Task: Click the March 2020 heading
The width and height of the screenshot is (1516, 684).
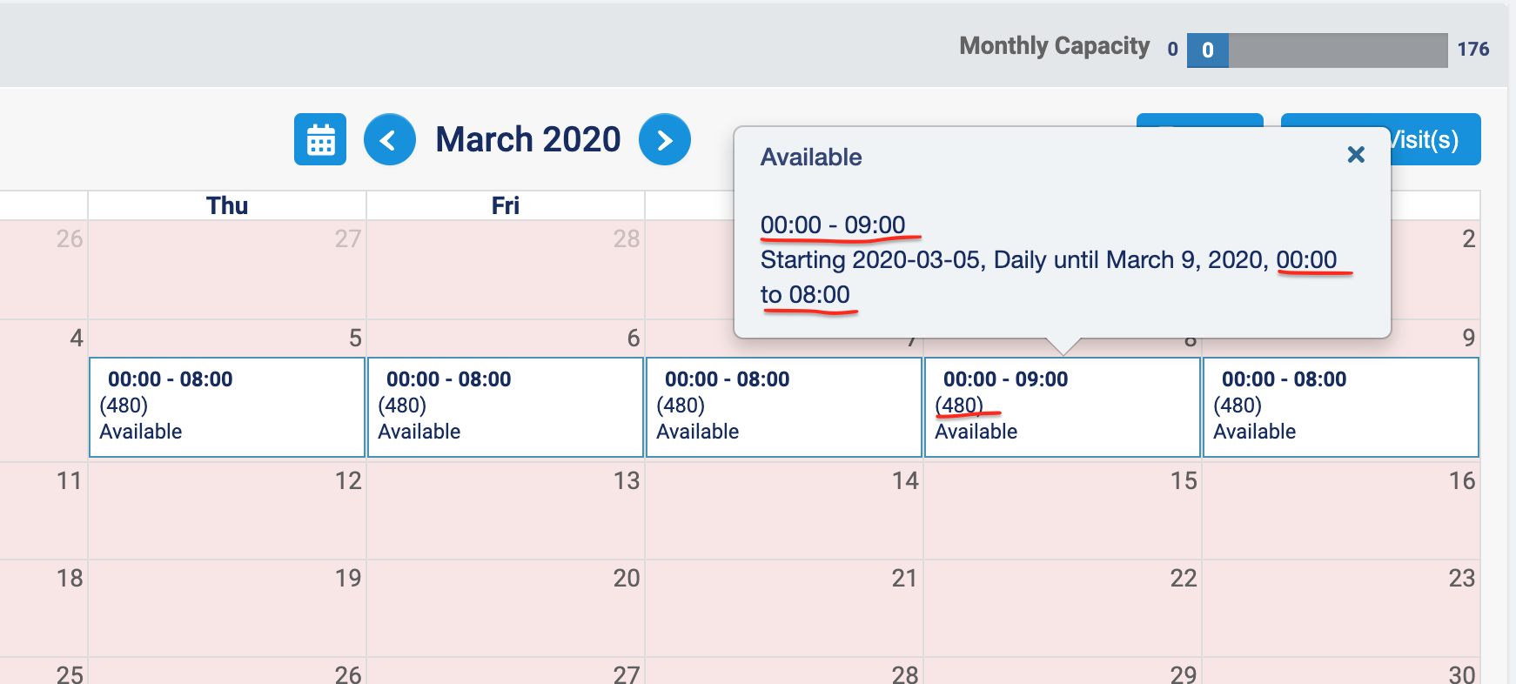Action: click(527, 138)
